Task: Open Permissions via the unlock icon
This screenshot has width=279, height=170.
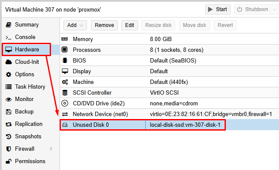Action: 9,161
